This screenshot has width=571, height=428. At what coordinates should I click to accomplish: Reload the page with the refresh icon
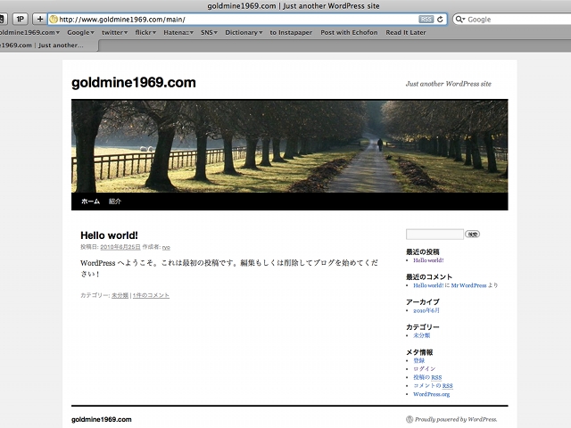[x=440, y=20]
